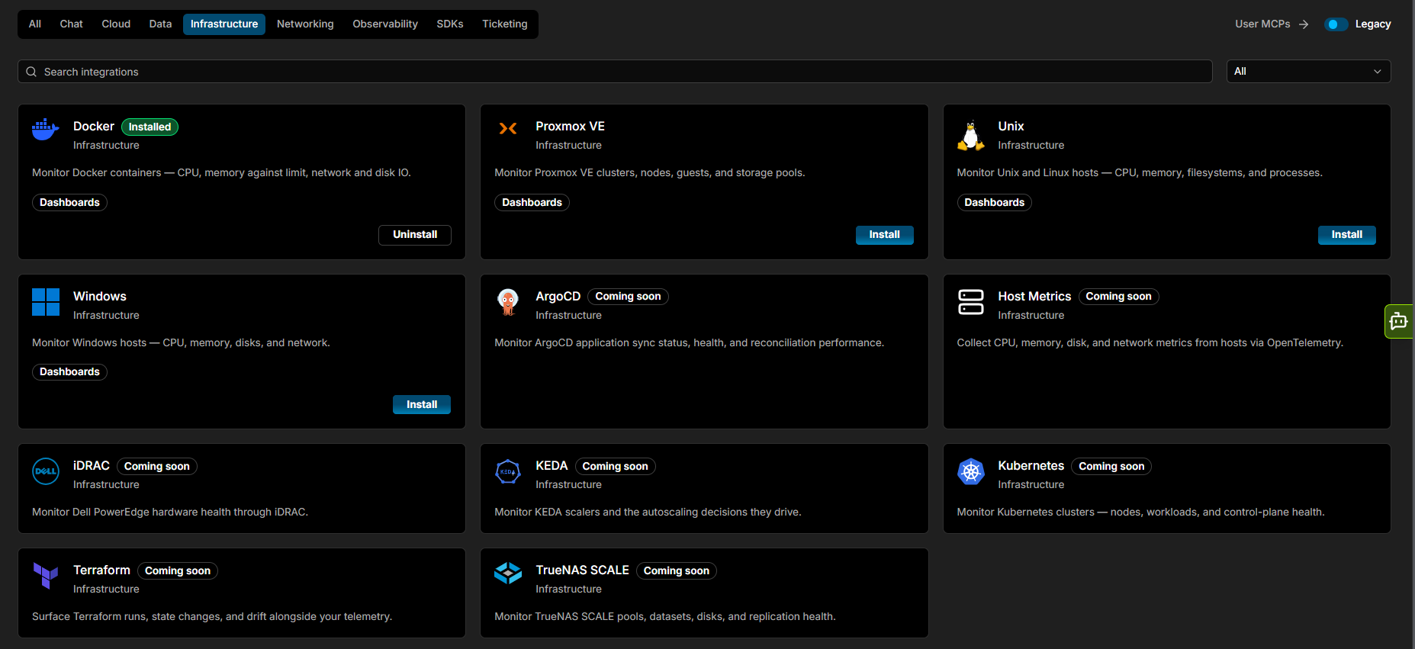
Task: Click the Terraform card title
Action: 101,570
